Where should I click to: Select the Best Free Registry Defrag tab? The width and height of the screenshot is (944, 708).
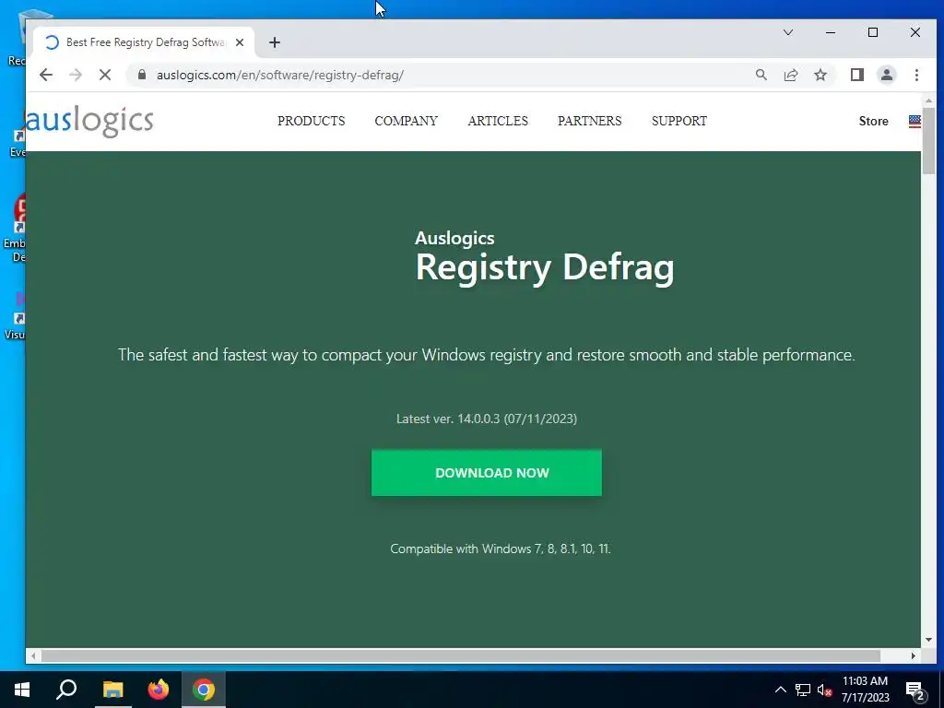pyautogui.click(x=143, y=42)
